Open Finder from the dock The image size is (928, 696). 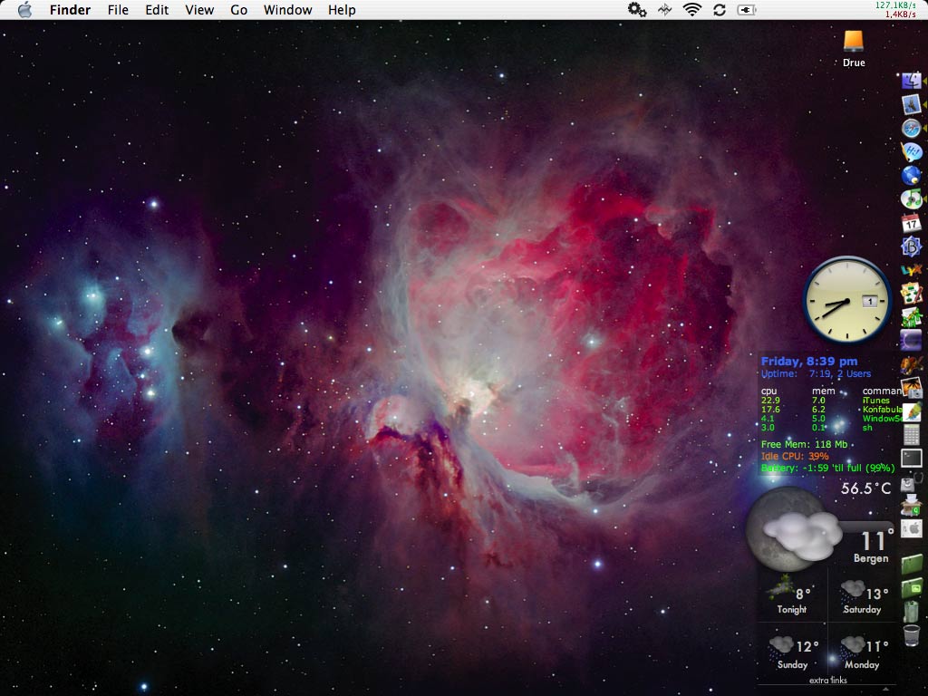click(912, 81)
